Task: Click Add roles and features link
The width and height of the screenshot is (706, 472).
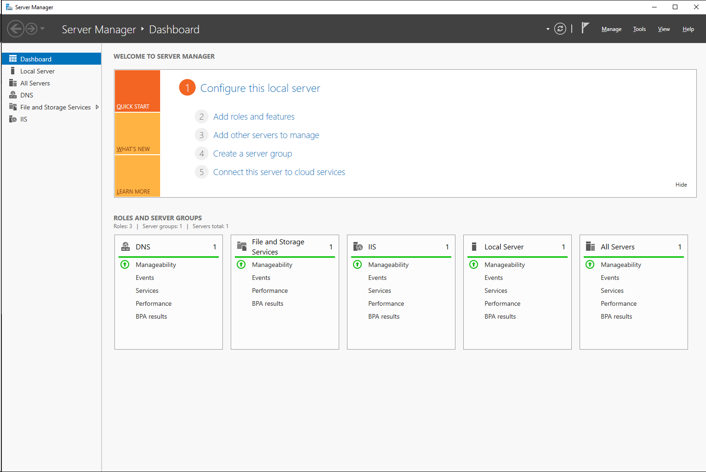Action: [254, 117]
